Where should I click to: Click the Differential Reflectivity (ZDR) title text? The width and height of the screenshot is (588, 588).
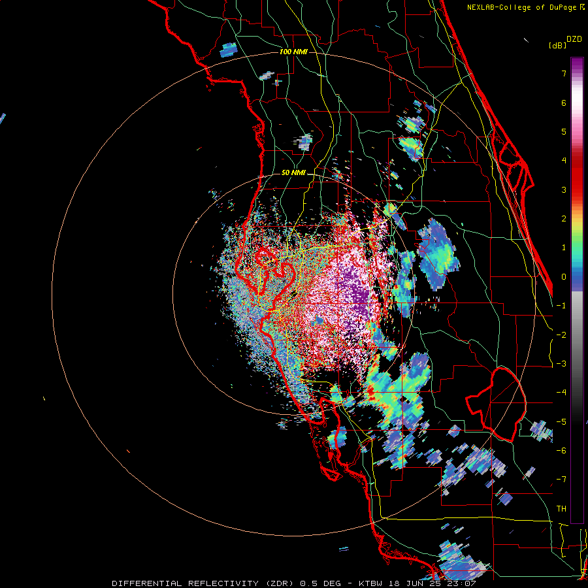tap(203, 583)
